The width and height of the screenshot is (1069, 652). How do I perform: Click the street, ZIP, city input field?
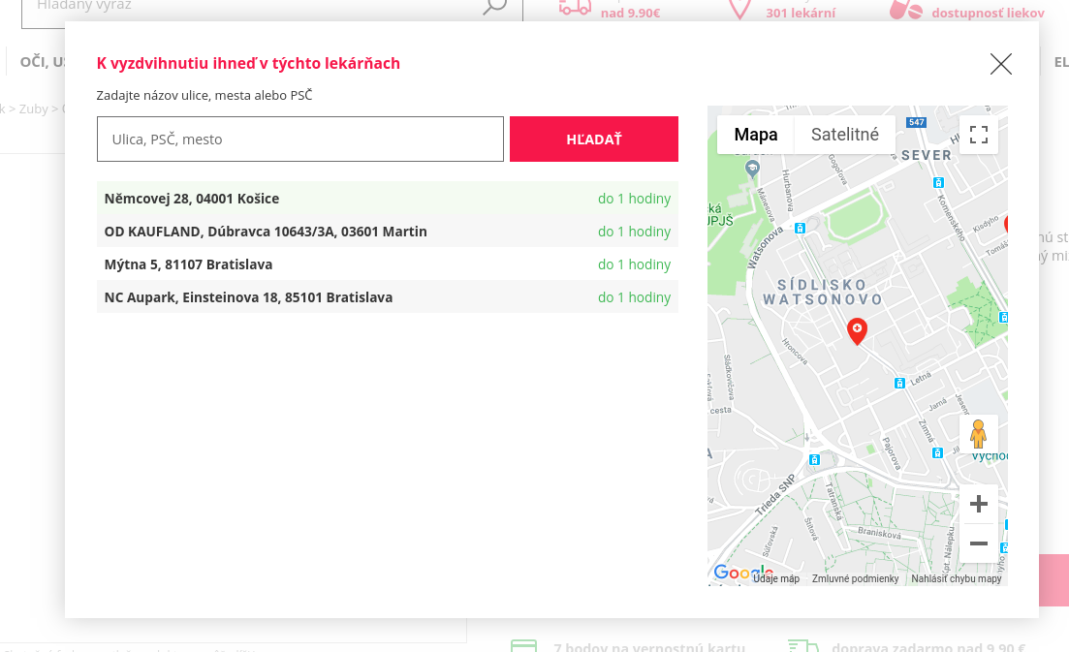(300, 139)
